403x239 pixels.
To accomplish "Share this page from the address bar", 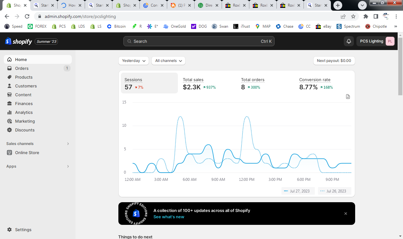I will (343, 16).
